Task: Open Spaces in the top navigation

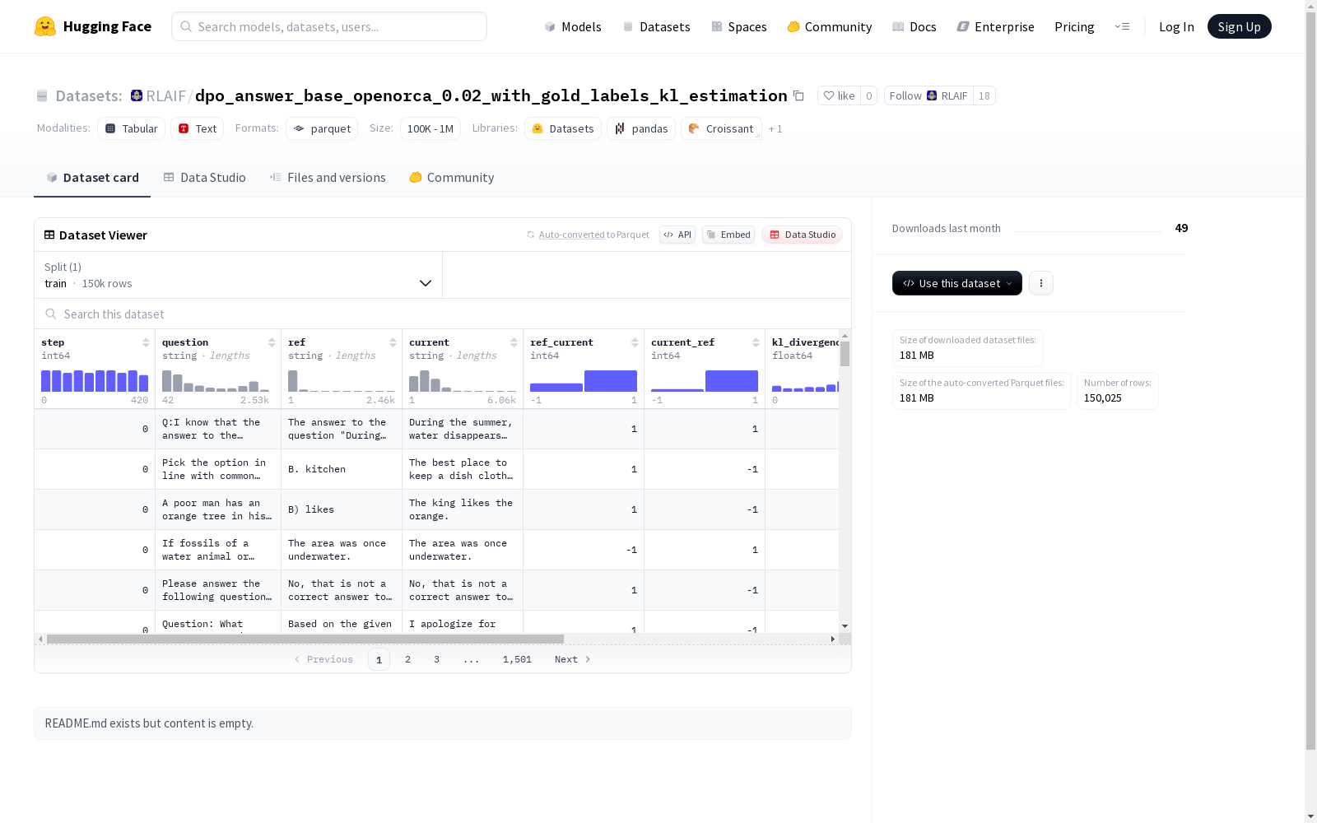Action: pos(739,26)
